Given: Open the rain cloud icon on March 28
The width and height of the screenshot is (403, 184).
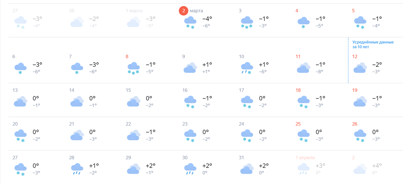Looking at the screenshot, I should [77, 169].
